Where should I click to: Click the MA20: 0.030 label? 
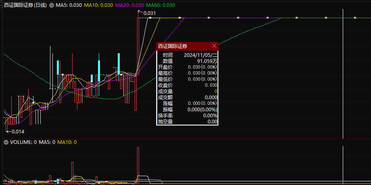[129, 5]
